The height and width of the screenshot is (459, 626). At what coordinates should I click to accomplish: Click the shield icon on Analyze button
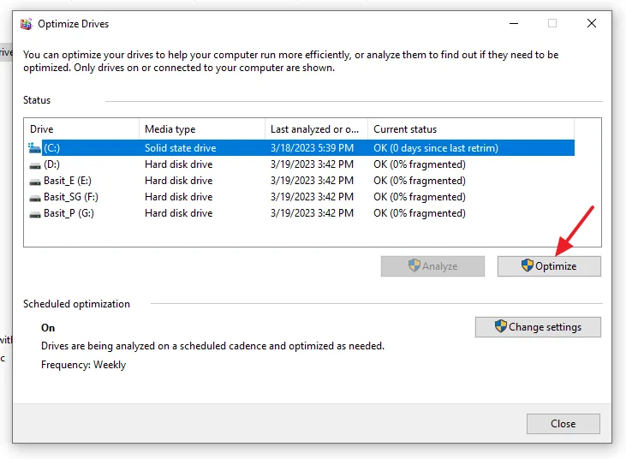(414, 265)
